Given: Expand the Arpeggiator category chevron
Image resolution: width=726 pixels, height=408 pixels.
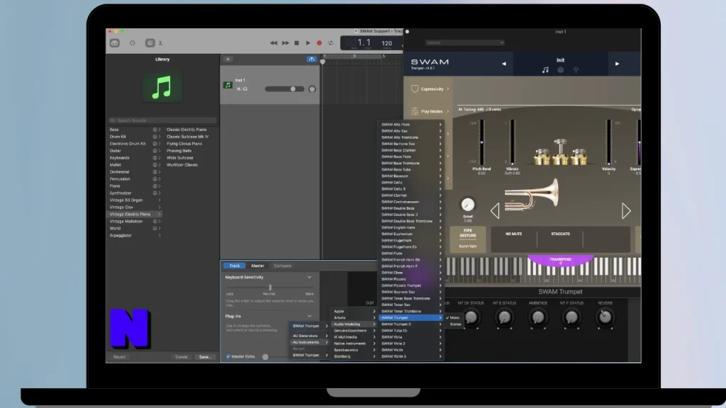Looking at the screenshot, I should pos(160,235).
